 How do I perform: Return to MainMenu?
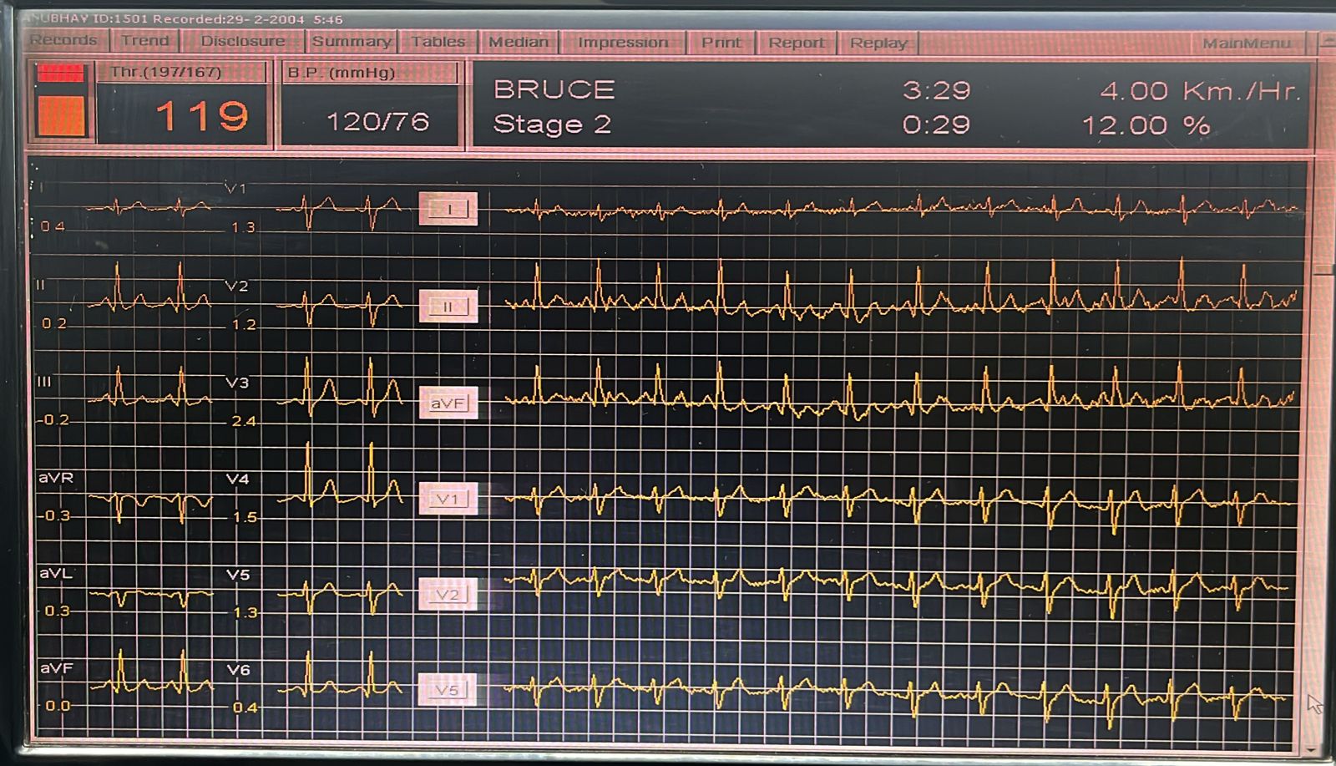tap(1246, 43)
